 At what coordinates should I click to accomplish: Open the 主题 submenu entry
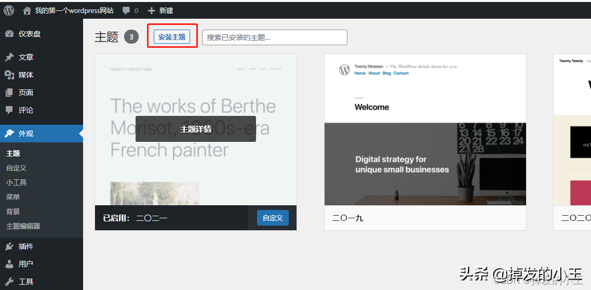click(x=13, y=153)
